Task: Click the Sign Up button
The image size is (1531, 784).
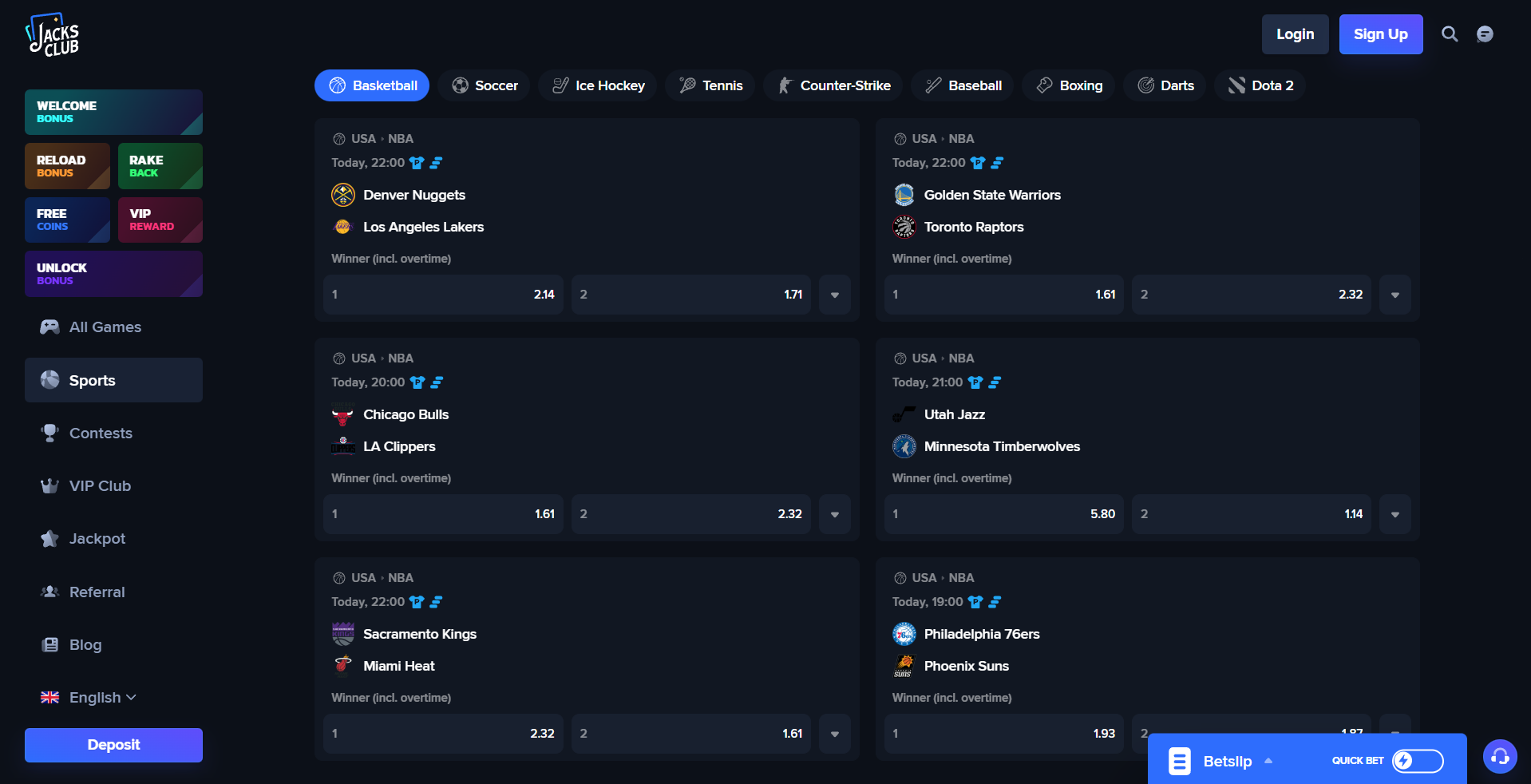Action: pyautogui.click(x=1380, y=34)
